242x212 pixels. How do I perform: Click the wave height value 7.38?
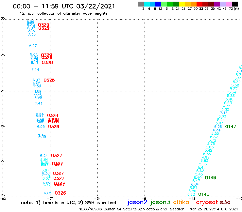coord(32,34)
